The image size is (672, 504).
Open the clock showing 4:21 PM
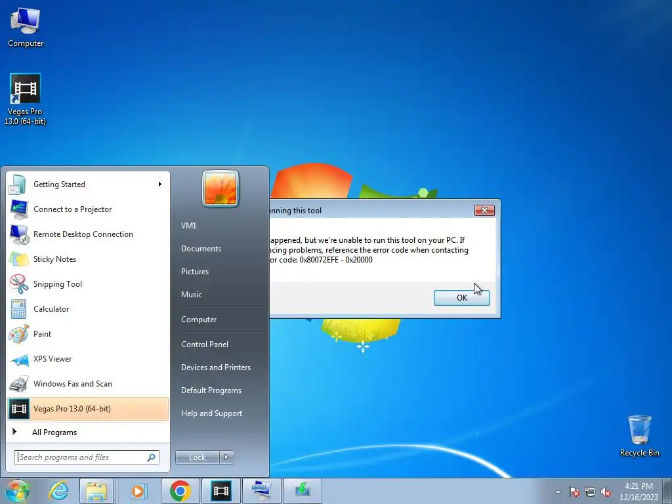(x=639, y=491)
